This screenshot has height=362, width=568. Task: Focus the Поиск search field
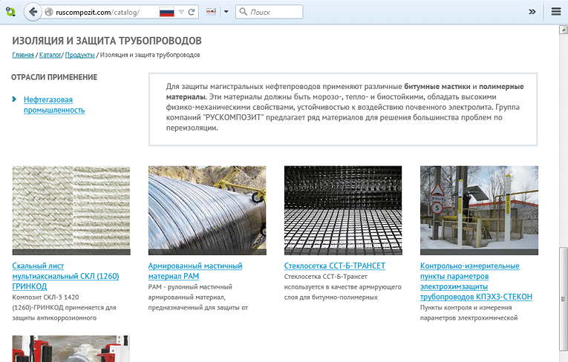[x=269, y=12]
